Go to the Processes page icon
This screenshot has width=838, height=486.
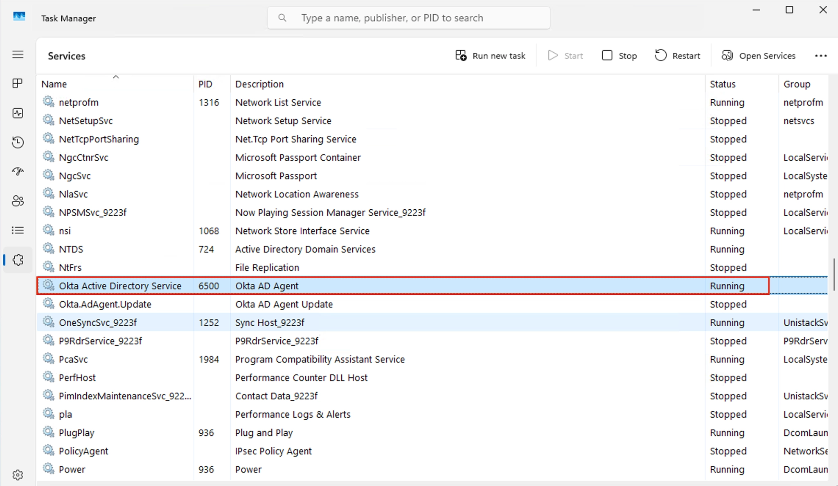coord(18,84)
